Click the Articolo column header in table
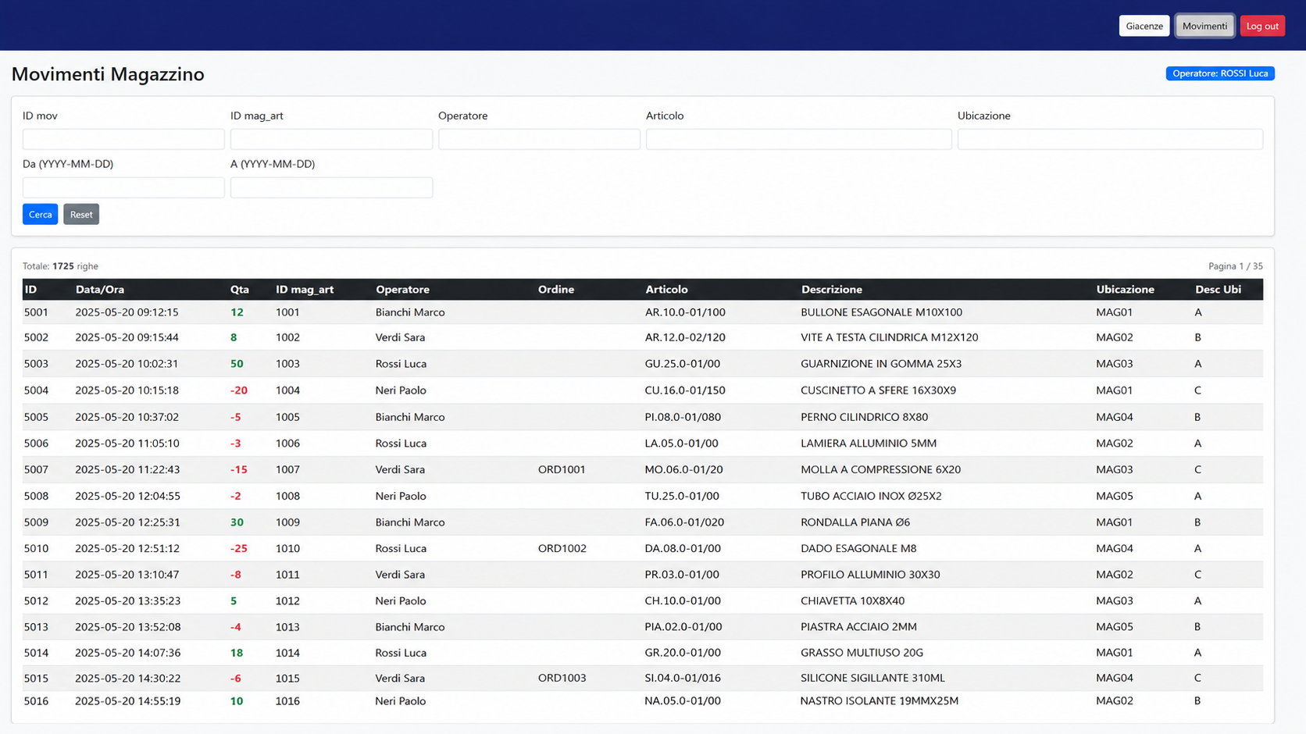 [666, 289]
